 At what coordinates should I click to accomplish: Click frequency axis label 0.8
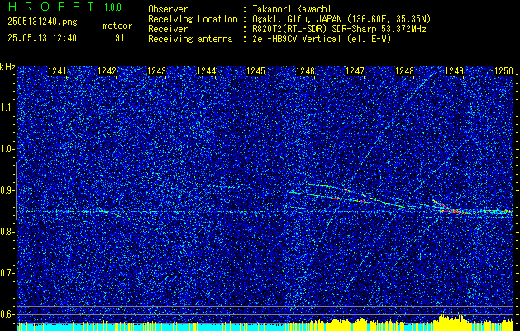click(x=7, y=232)
